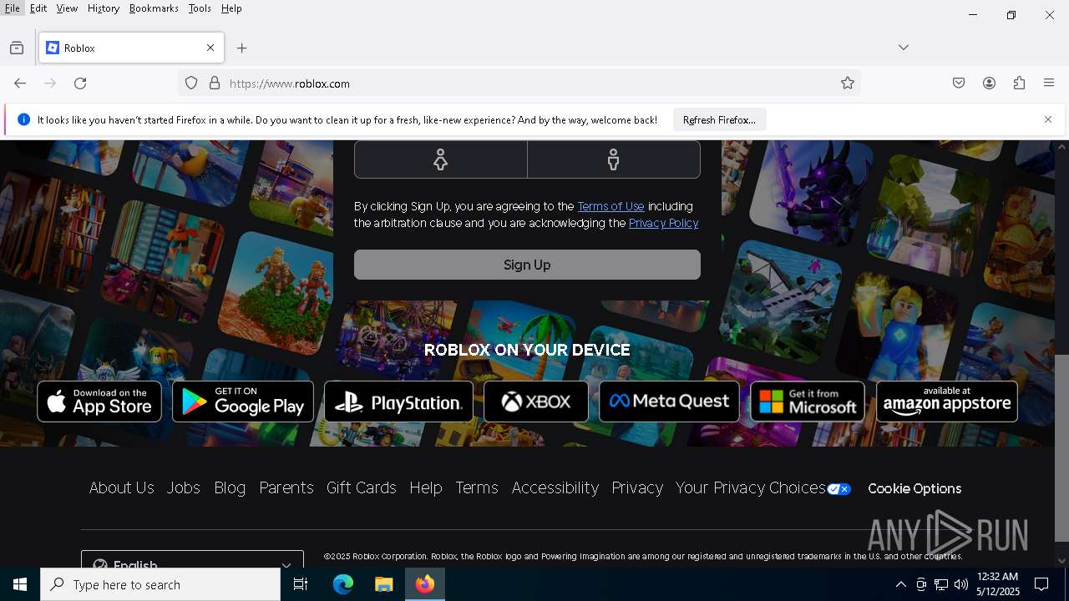
Task: Open the Your Privacy Choices link
Action: point(751,488)
